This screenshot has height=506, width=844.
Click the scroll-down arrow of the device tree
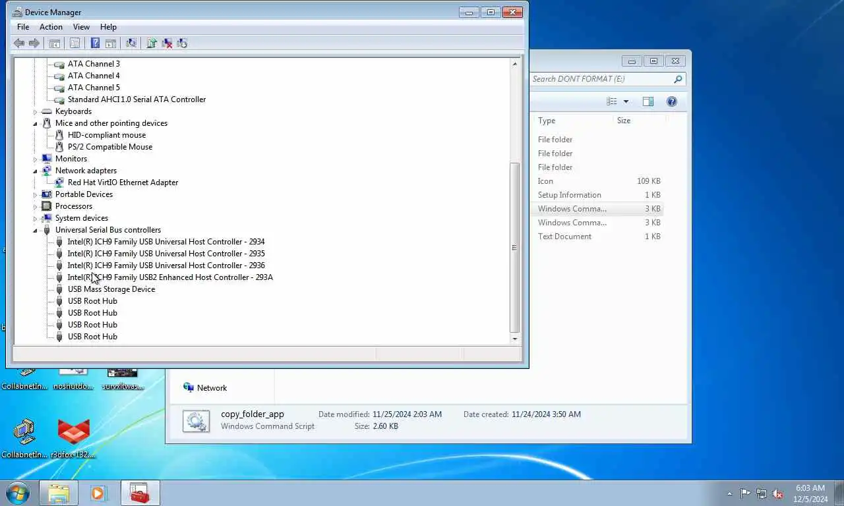coord(515,338)
